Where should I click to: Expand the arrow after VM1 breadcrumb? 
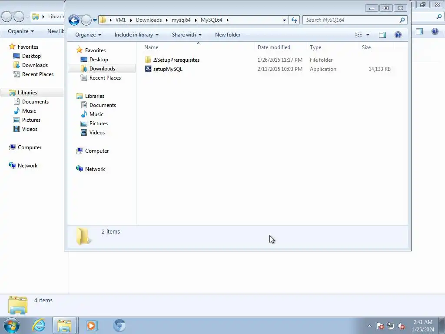point(131,20)
